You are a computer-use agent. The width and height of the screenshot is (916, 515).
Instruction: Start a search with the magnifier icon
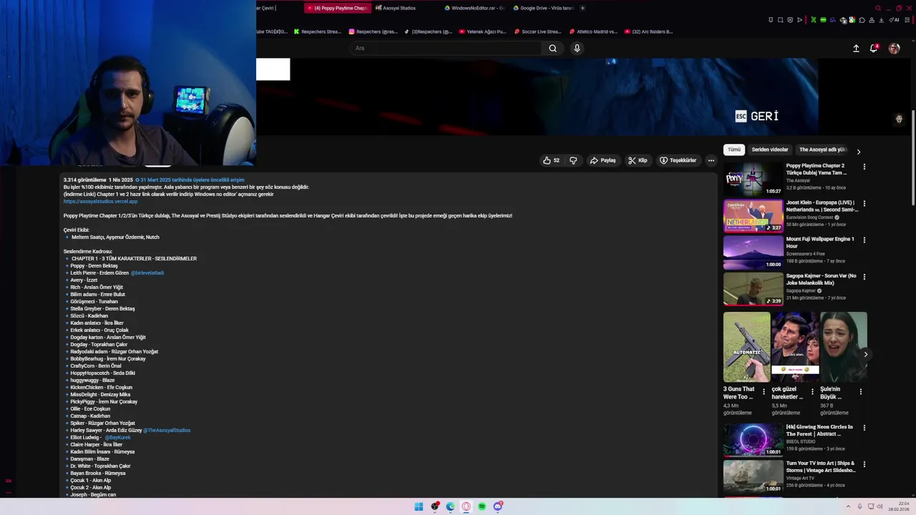pyautogui.click(x=552, y=48)
